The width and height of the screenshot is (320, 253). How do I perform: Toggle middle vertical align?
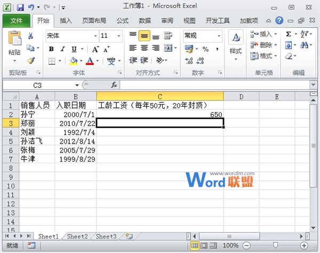click(145, 36)
